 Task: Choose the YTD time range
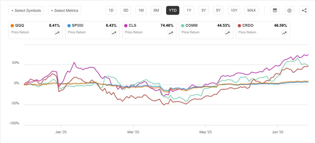pos(173,10)
